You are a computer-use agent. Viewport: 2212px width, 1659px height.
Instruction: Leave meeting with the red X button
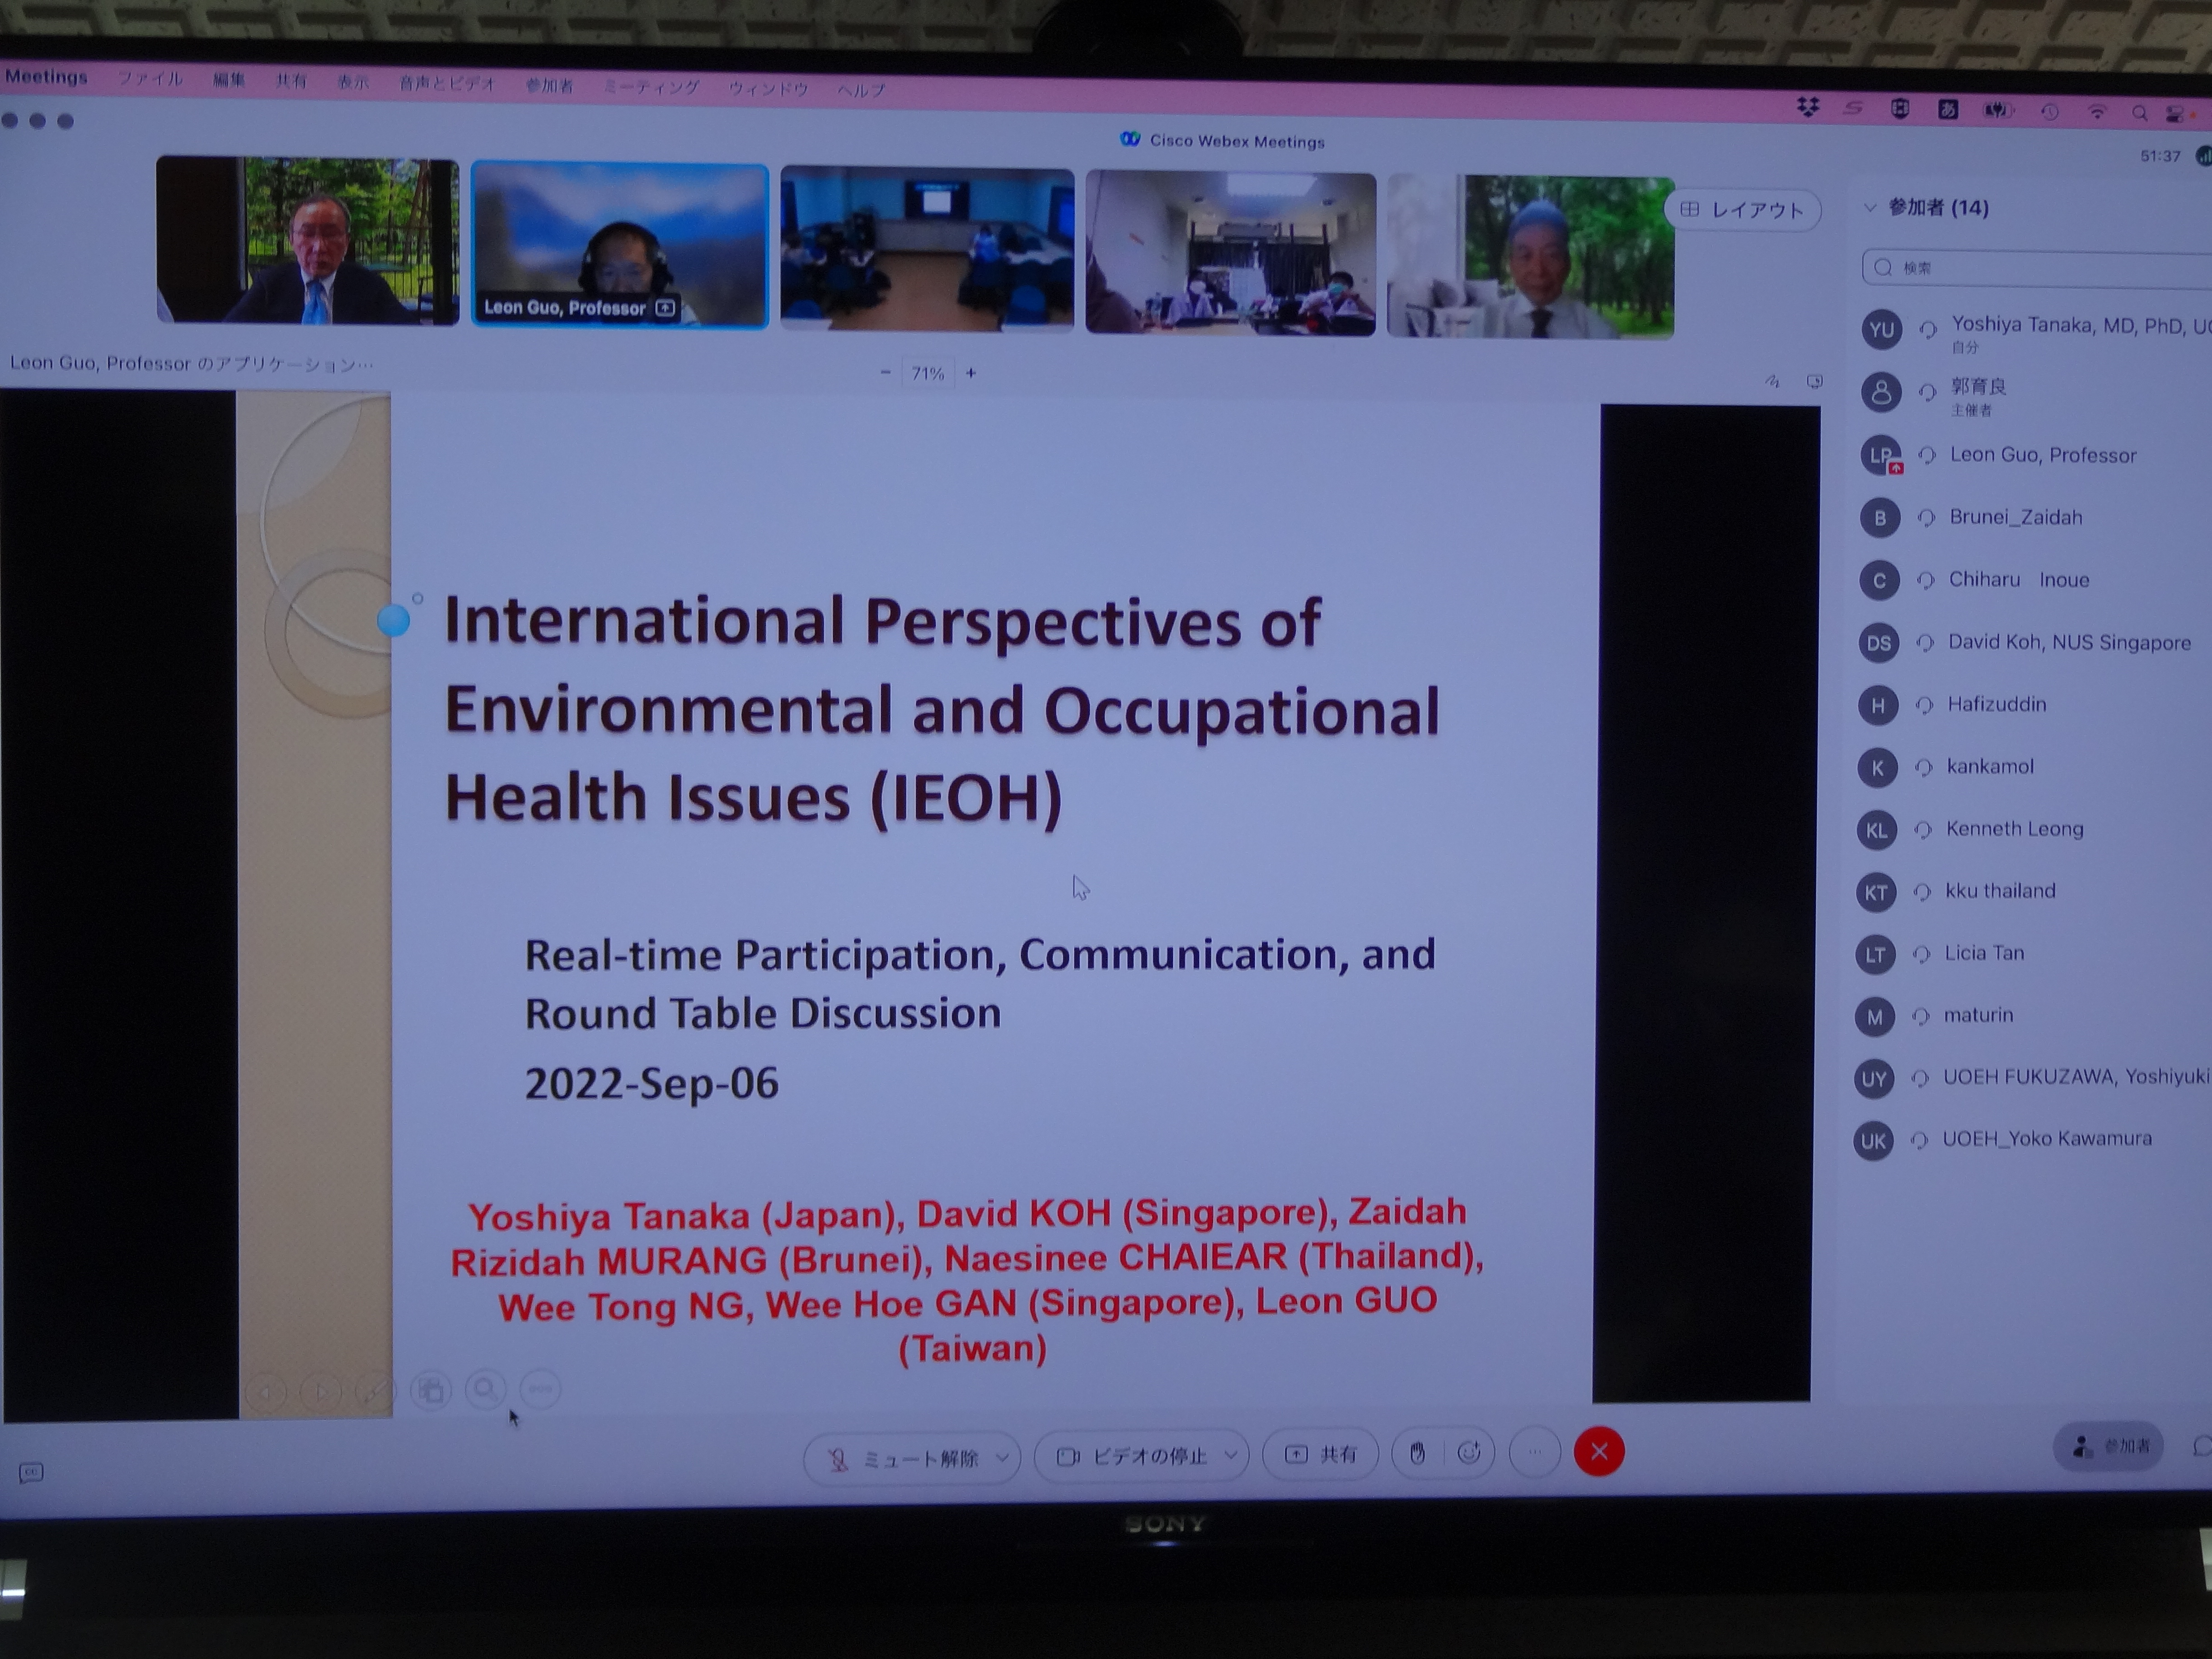1599,1451
